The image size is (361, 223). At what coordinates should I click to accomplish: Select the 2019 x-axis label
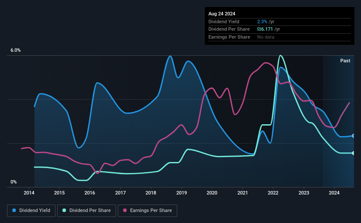pos(182,193)
